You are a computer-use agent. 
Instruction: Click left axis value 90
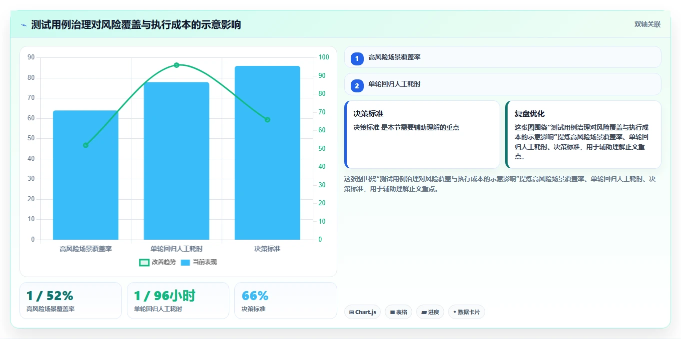pos(31,57)
